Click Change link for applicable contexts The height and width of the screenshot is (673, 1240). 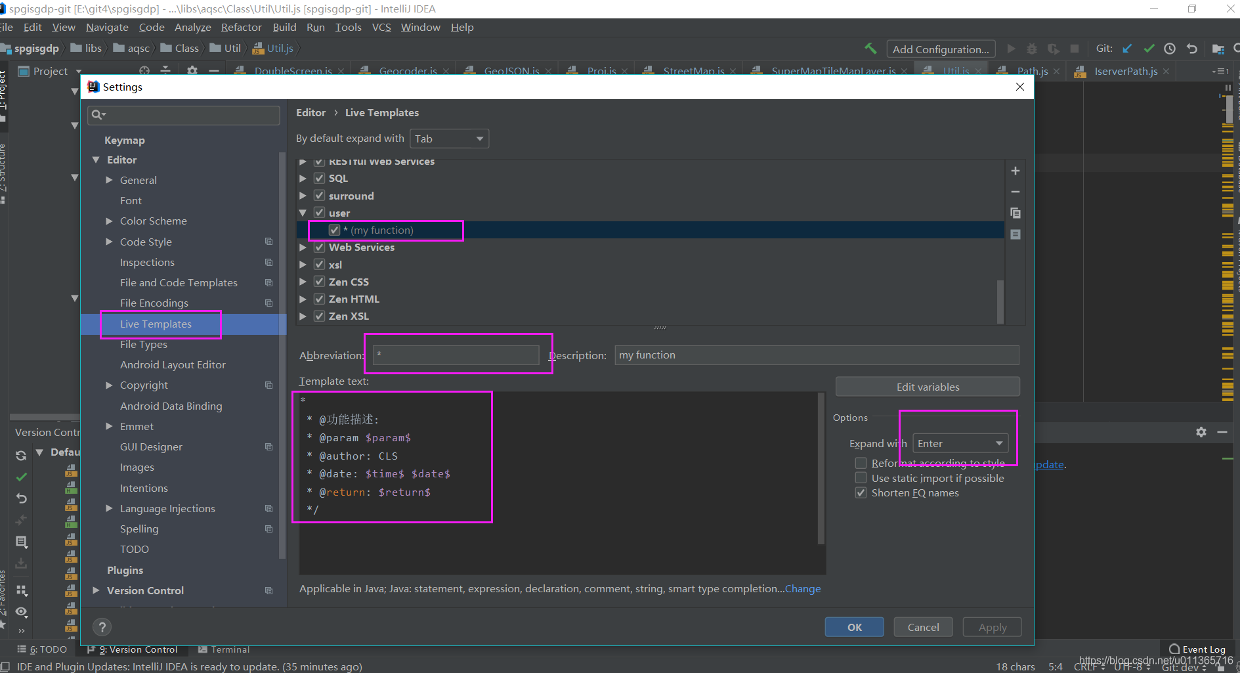click(x=803, y=588)
